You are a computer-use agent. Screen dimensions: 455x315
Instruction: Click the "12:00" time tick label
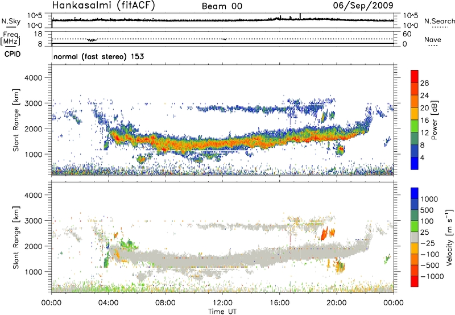click(x=222, y=303)
